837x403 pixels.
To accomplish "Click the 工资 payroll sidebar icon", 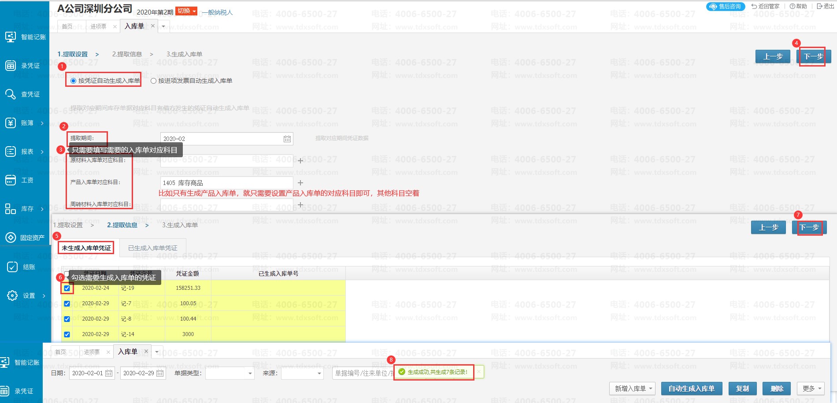I will 11,180.
